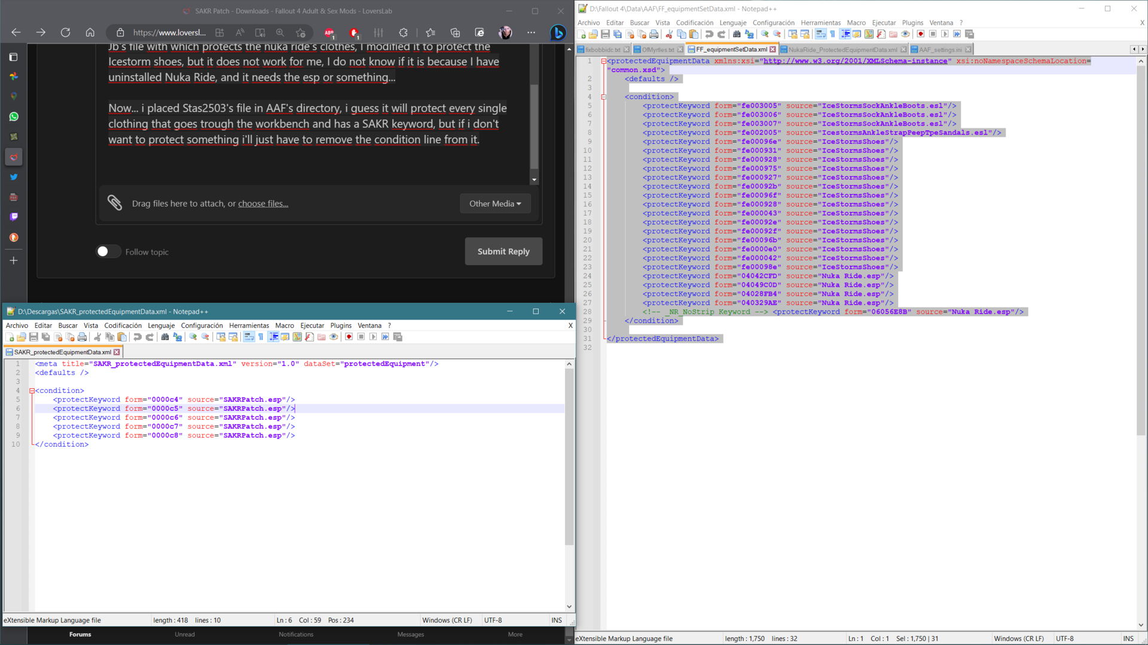Click Paste in the bottom Notepad++ toolbar
Image resolution: width=1148 pixels, height=645 pixels.
[122, 337]
